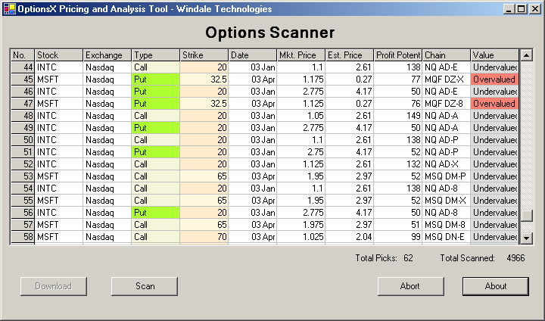Click Overvalued cell in row 45
Screen dimensions: 545x321
494,79
